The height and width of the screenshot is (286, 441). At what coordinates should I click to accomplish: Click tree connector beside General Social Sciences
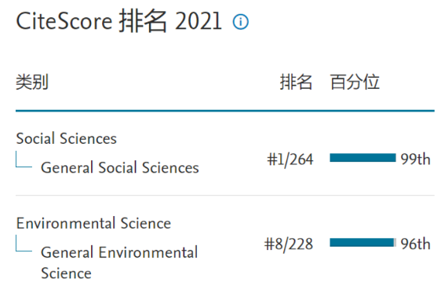(24, 159)
